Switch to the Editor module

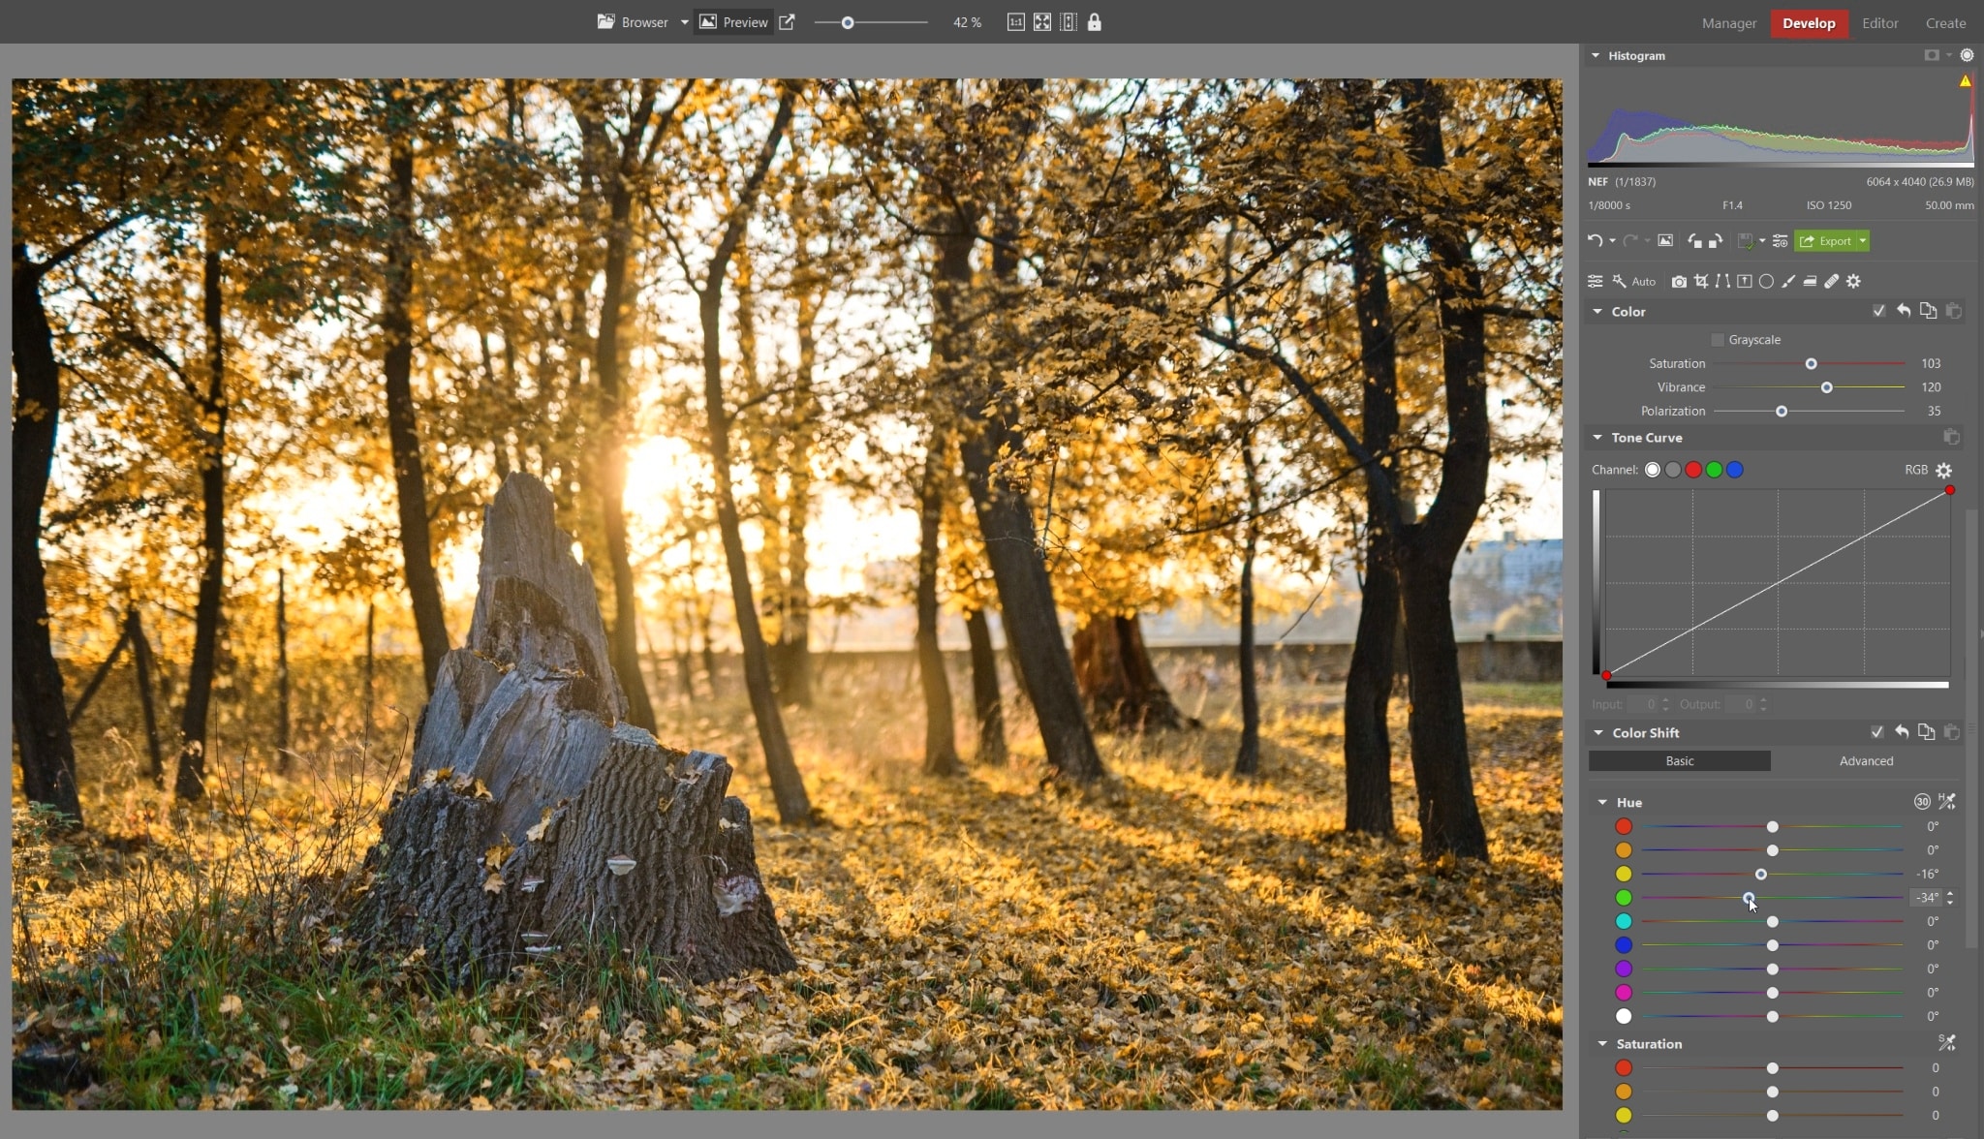pos(1879,23)
